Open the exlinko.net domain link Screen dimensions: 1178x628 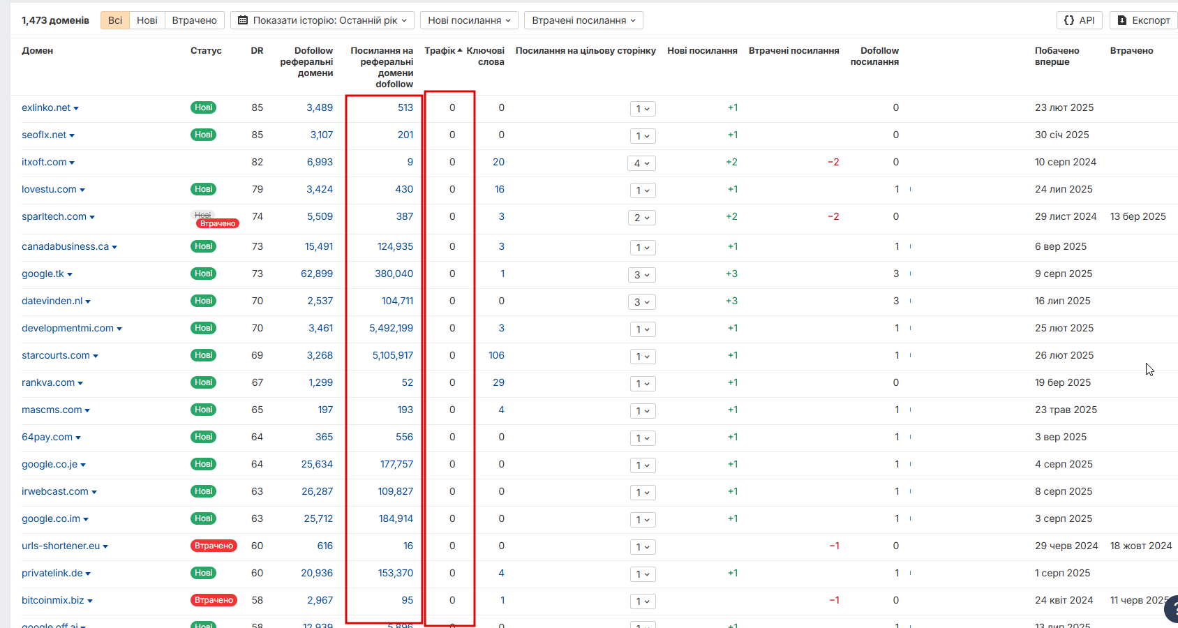(x=46, y=107)
